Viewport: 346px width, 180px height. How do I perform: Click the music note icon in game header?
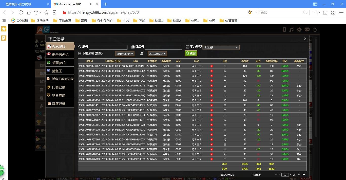[x=292, y=30]
